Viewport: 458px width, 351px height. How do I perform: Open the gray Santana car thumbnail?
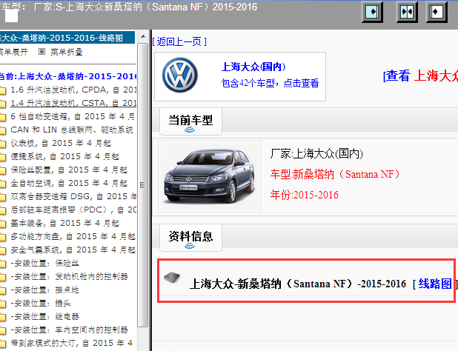[209, 176]
